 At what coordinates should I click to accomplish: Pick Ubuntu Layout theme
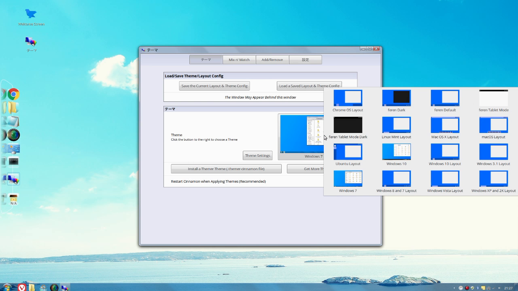pyautogui.click(x=348, y=155)
